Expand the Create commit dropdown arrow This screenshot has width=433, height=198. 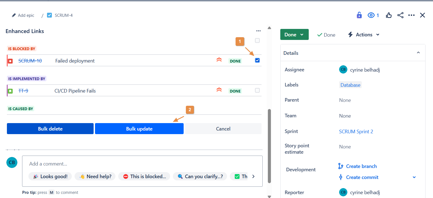coord(414,177)
